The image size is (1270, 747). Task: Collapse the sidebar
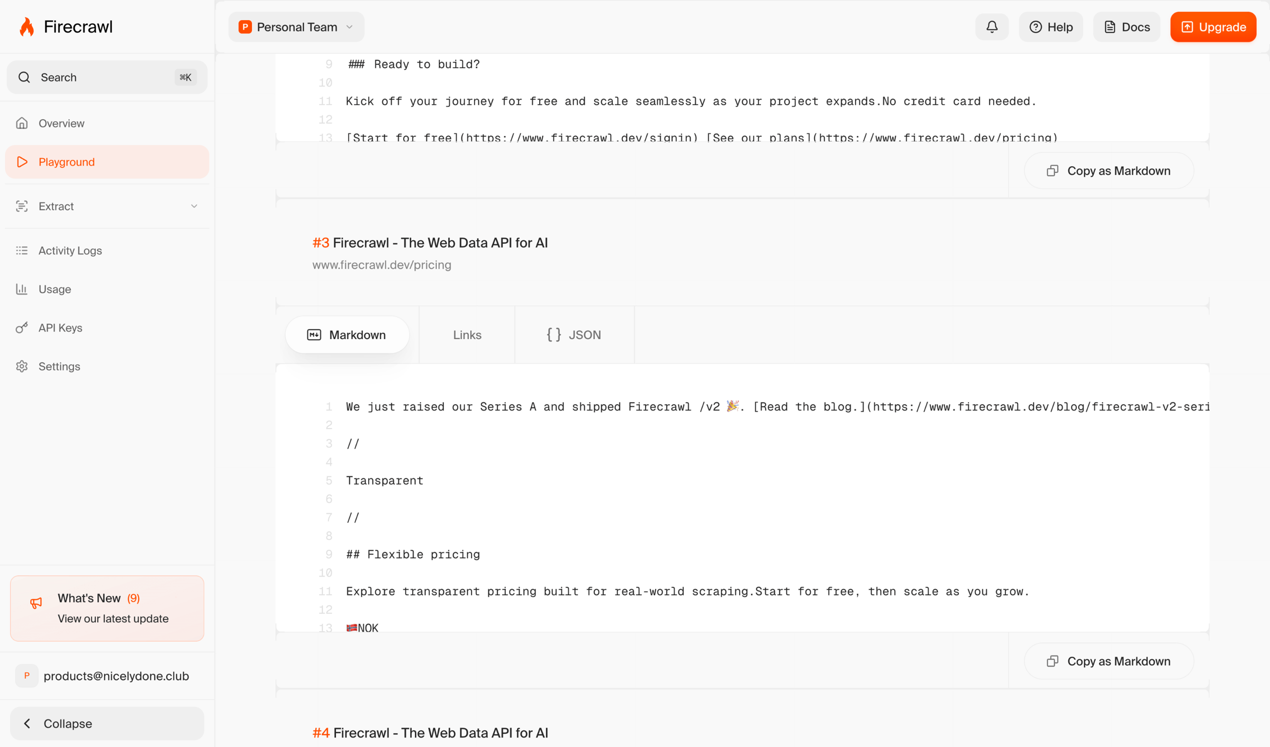[x=107, y=723]
